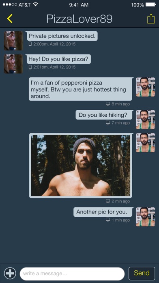Select the Hey! Do you like pizza bubble
159x283 pixels.
pyautogui.click(x=59, y=59)
